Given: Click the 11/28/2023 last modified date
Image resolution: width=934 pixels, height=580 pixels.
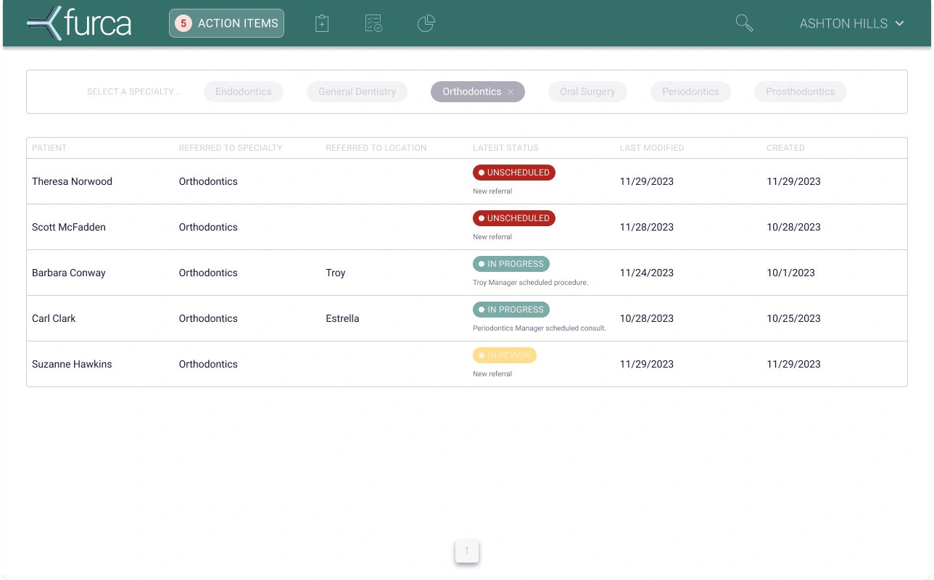Looking at the screenshot, I should click(x=647, y=227).
